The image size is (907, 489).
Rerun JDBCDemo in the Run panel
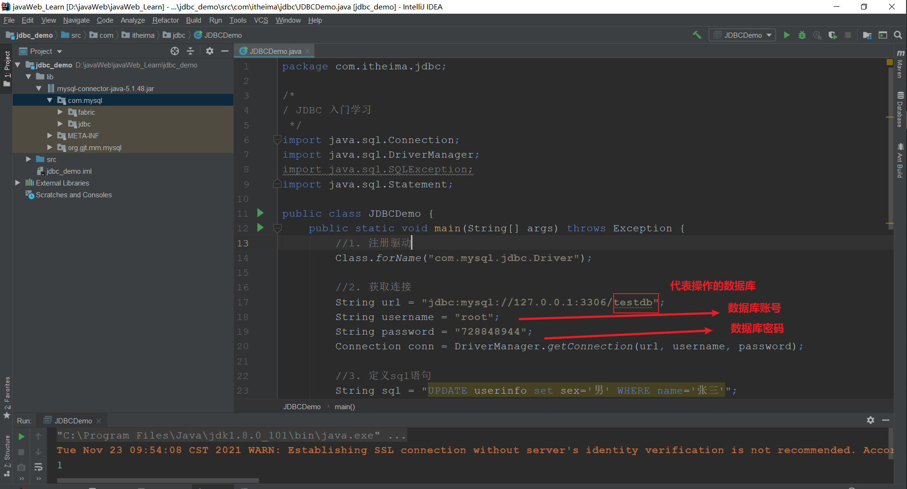21,437
